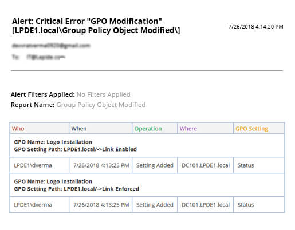Click the email timestamp 4:14:20 PM

[x=256, y=26]
